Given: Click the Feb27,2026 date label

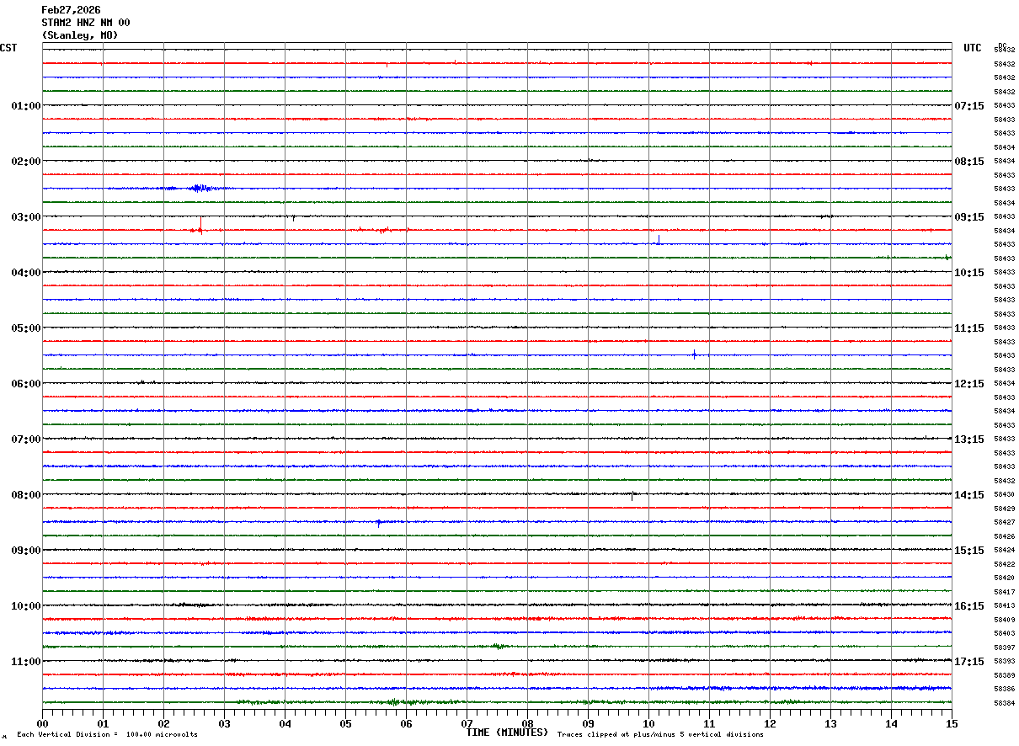Looking at the screenshot, I should pyautogui.click(x=71, y=10).
